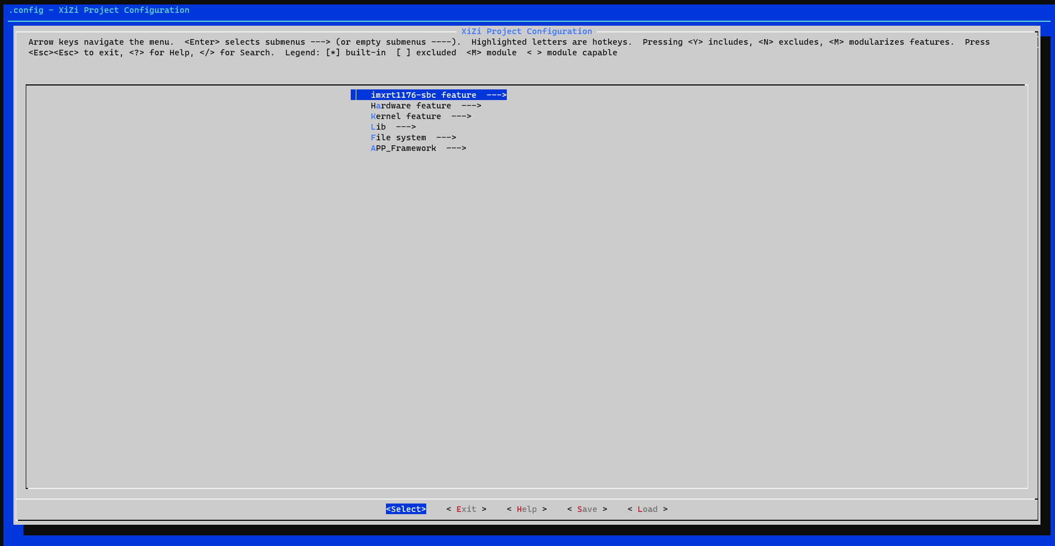Expand the arrow next to Lib
1055x546 pixels.
(406, 127)
